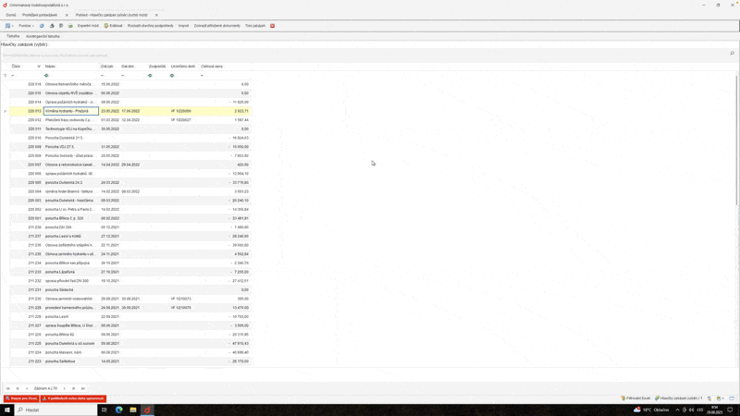
Task: Click the print icon in the toolbar
Action: (x=52, y=26)
